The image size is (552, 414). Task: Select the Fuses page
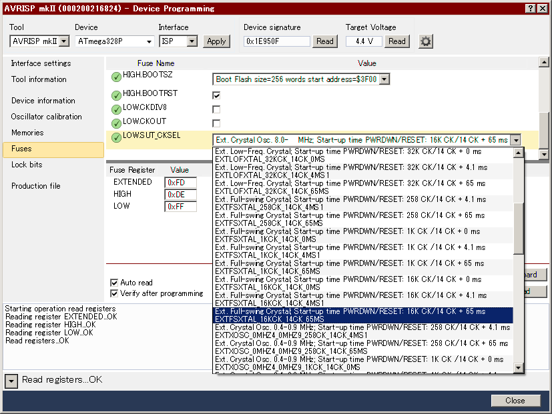coord(53,149)
